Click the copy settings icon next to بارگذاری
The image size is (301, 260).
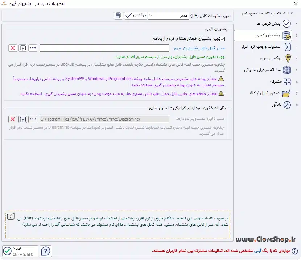tap(118, 16)
